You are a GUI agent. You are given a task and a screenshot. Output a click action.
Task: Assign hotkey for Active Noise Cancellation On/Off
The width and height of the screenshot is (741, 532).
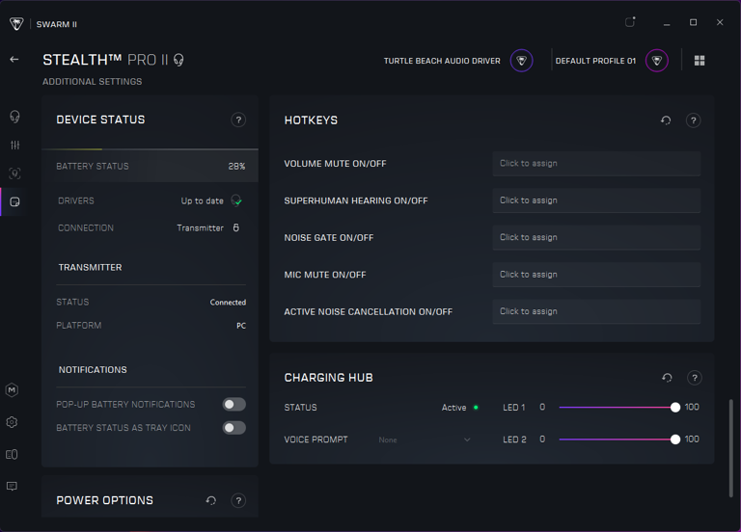point(596,311)
